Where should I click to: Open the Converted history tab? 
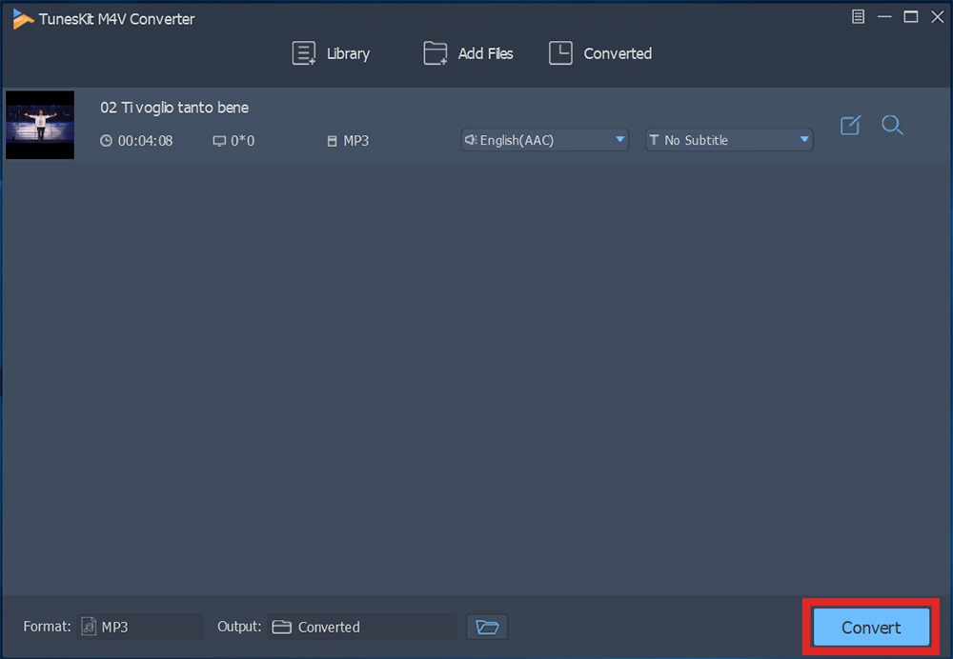tap(600, 53)
